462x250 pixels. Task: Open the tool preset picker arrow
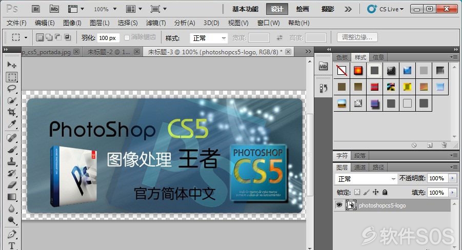tap(26, 38)
